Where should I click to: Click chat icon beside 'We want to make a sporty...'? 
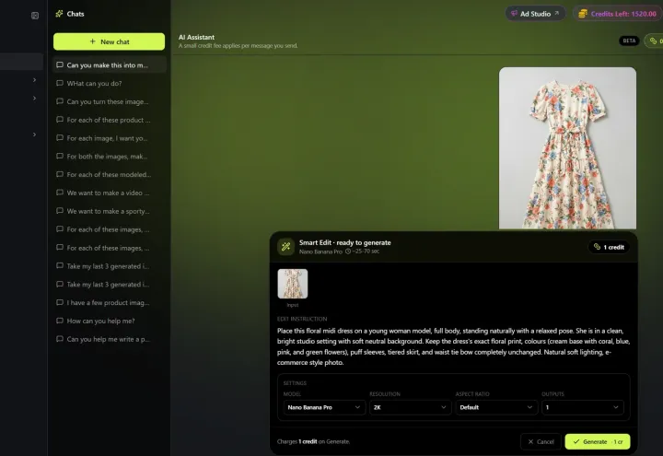point(60,211)
